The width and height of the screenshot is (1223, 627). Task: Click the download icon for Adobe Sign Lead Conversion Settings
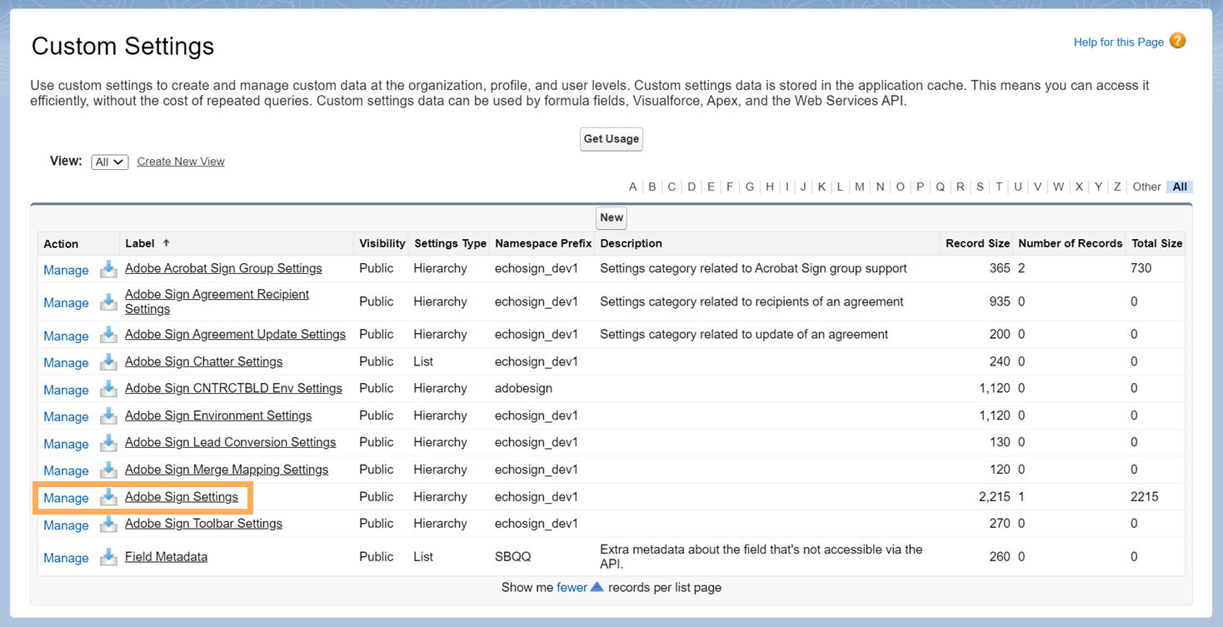point(108,443)
